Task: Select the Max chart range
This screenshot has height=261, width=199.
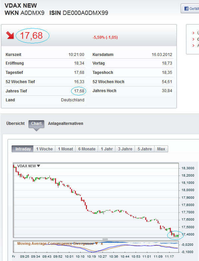Action: tap(161, 149)
